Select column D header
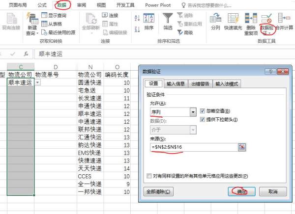 [56, 67]
